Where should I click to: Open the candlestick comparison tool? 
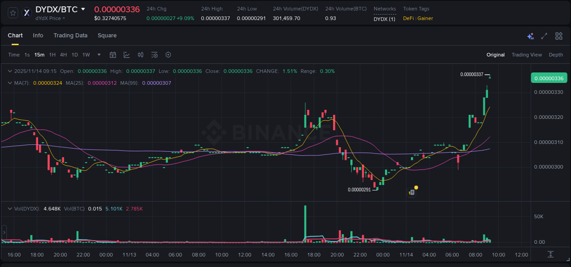tap(140, 54)
